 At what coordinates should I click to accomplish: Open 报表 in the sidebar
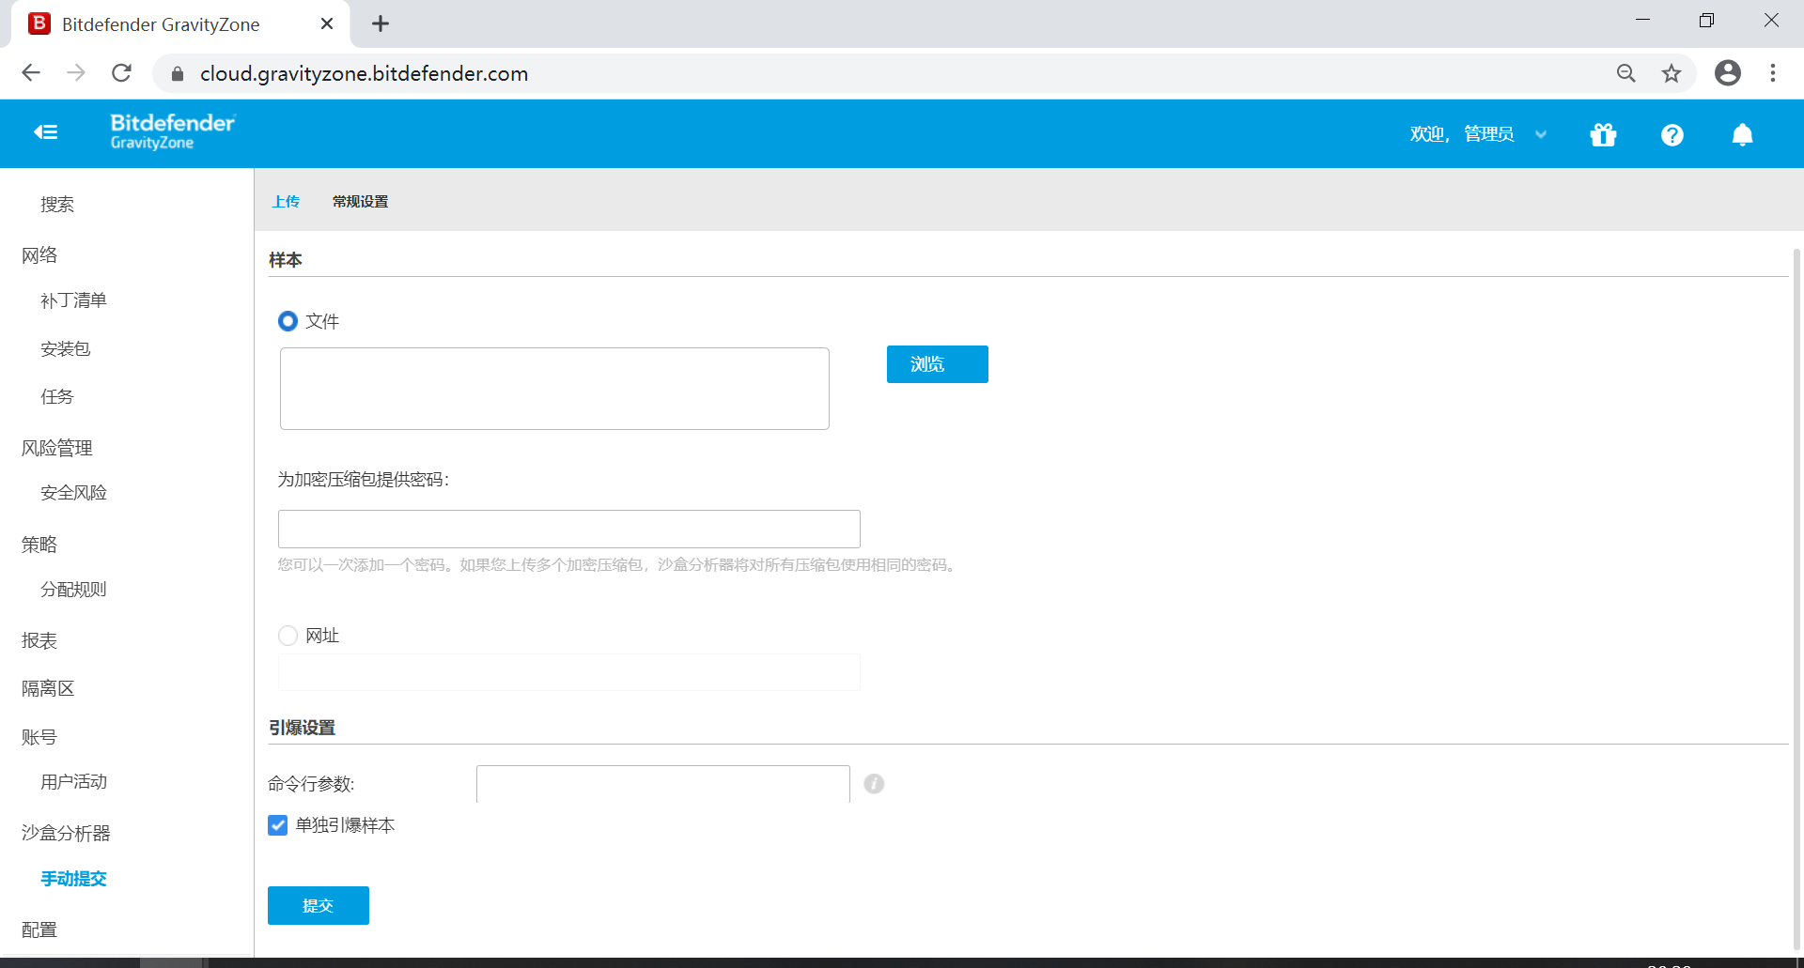pos(39,640)
